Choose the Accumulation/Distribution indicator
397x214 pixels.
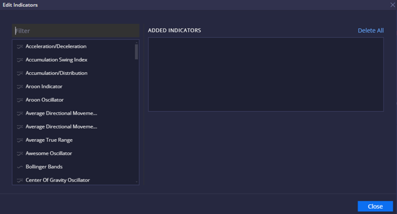pos(57,73)
